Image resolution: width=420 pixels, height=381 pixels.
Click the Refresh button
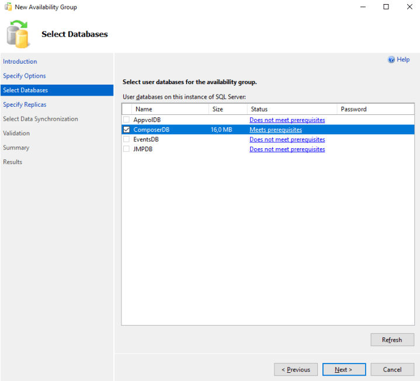(392, 340)
